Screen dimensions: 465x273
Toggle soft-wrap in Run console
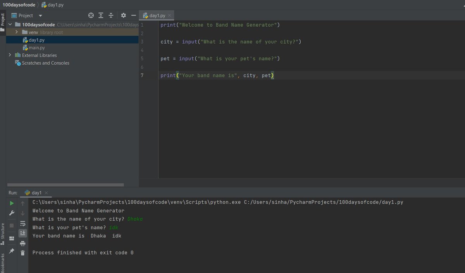click(x=23, y=223)
